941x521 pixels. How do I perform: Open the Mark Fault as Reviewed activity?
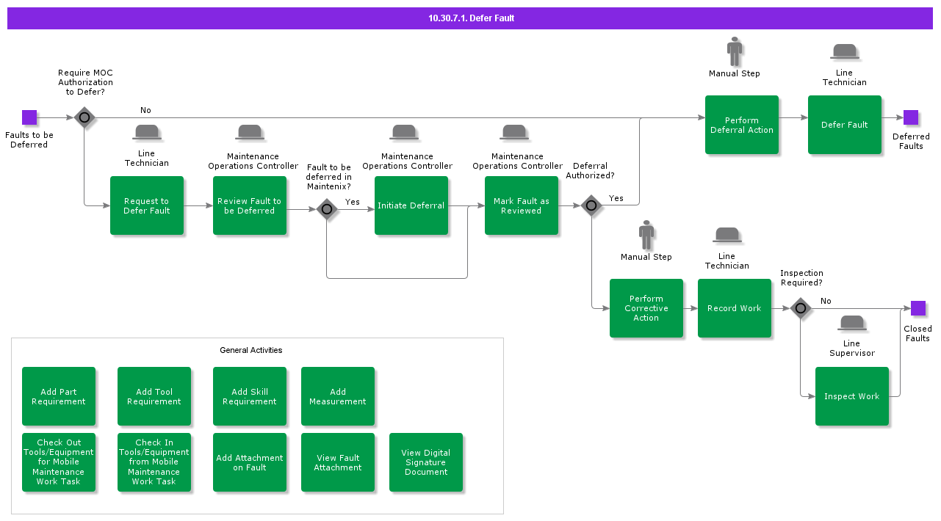point(522,205)
